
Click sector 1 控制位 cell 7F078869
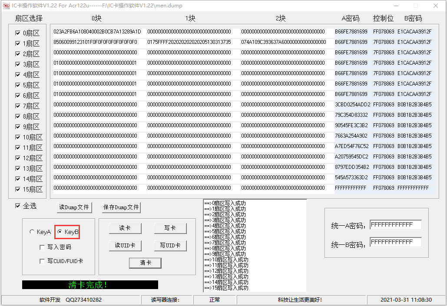[x=384, y=42]
